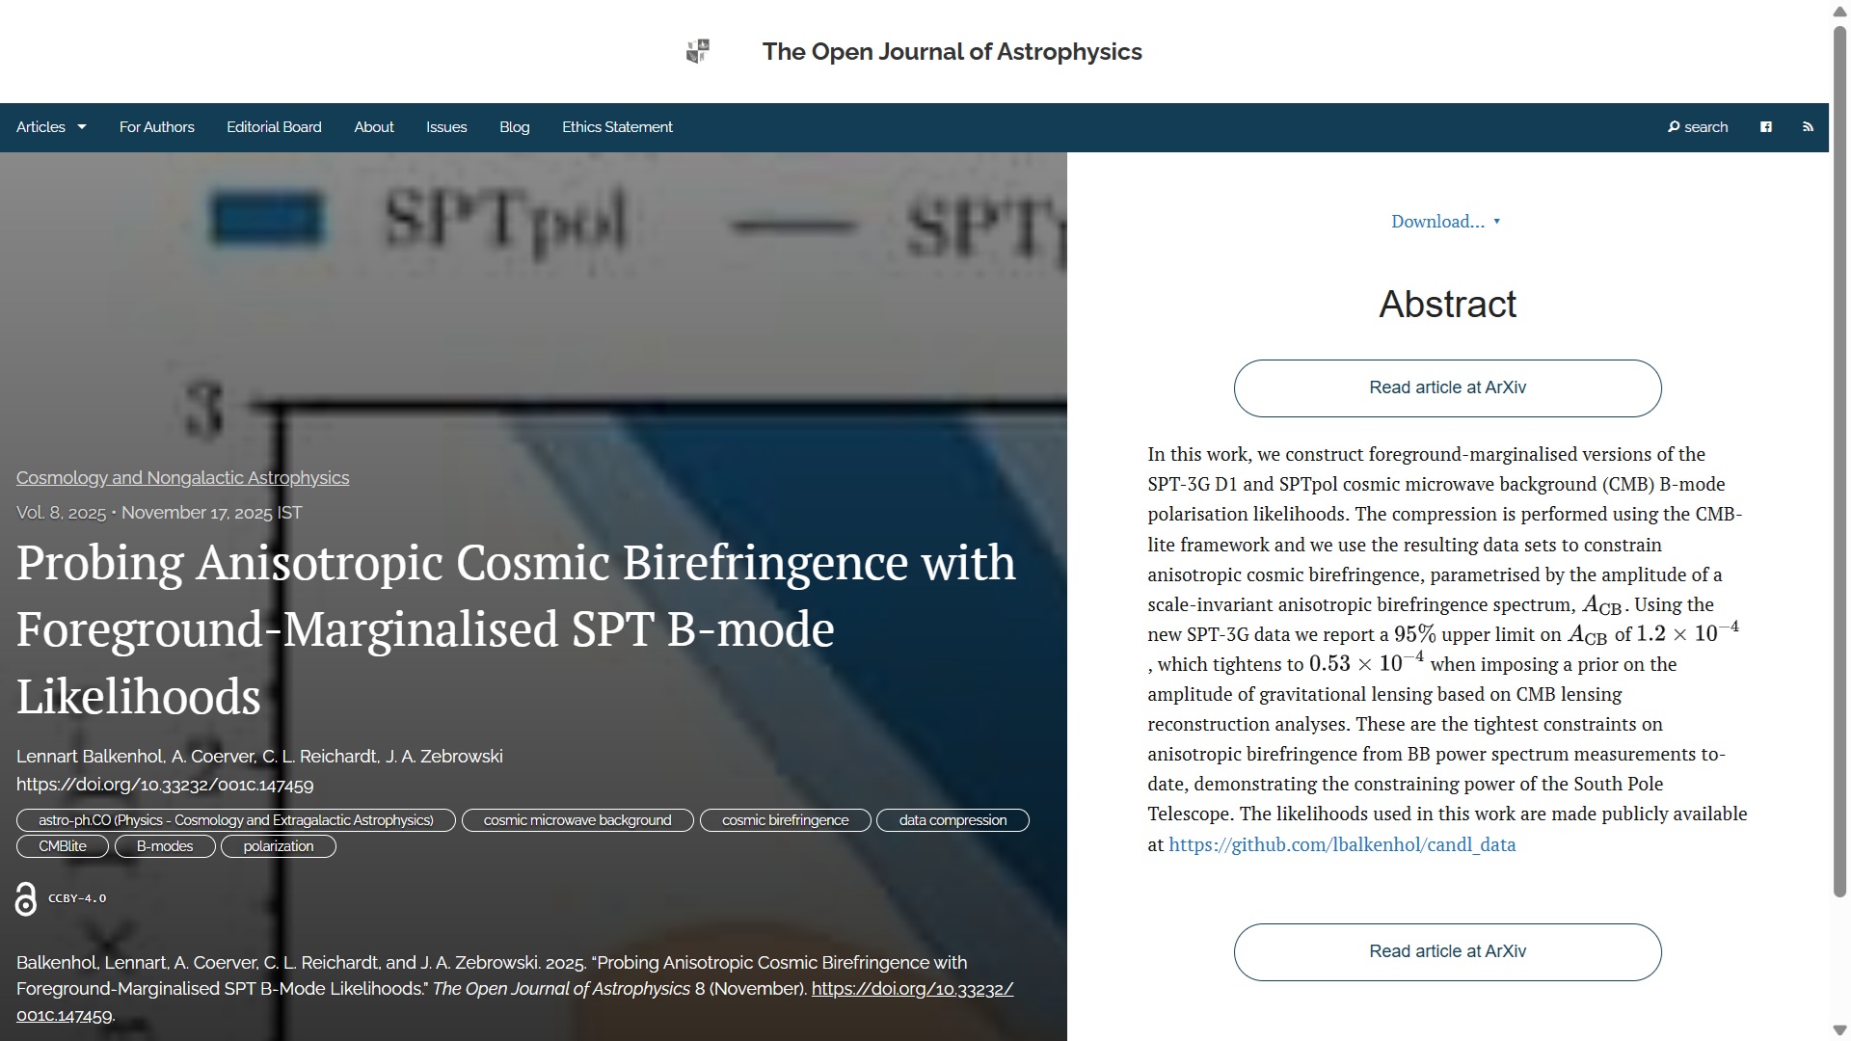Screen dimensions: 1851x1041
Task: Open the RSS feed icon
Action: pos(1808,127)
